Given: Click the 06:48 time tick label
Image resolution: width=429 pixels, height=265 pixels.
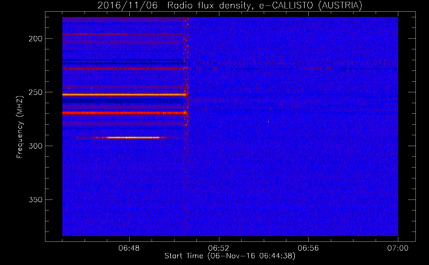Looking at the screenshot, I should 129,248.
